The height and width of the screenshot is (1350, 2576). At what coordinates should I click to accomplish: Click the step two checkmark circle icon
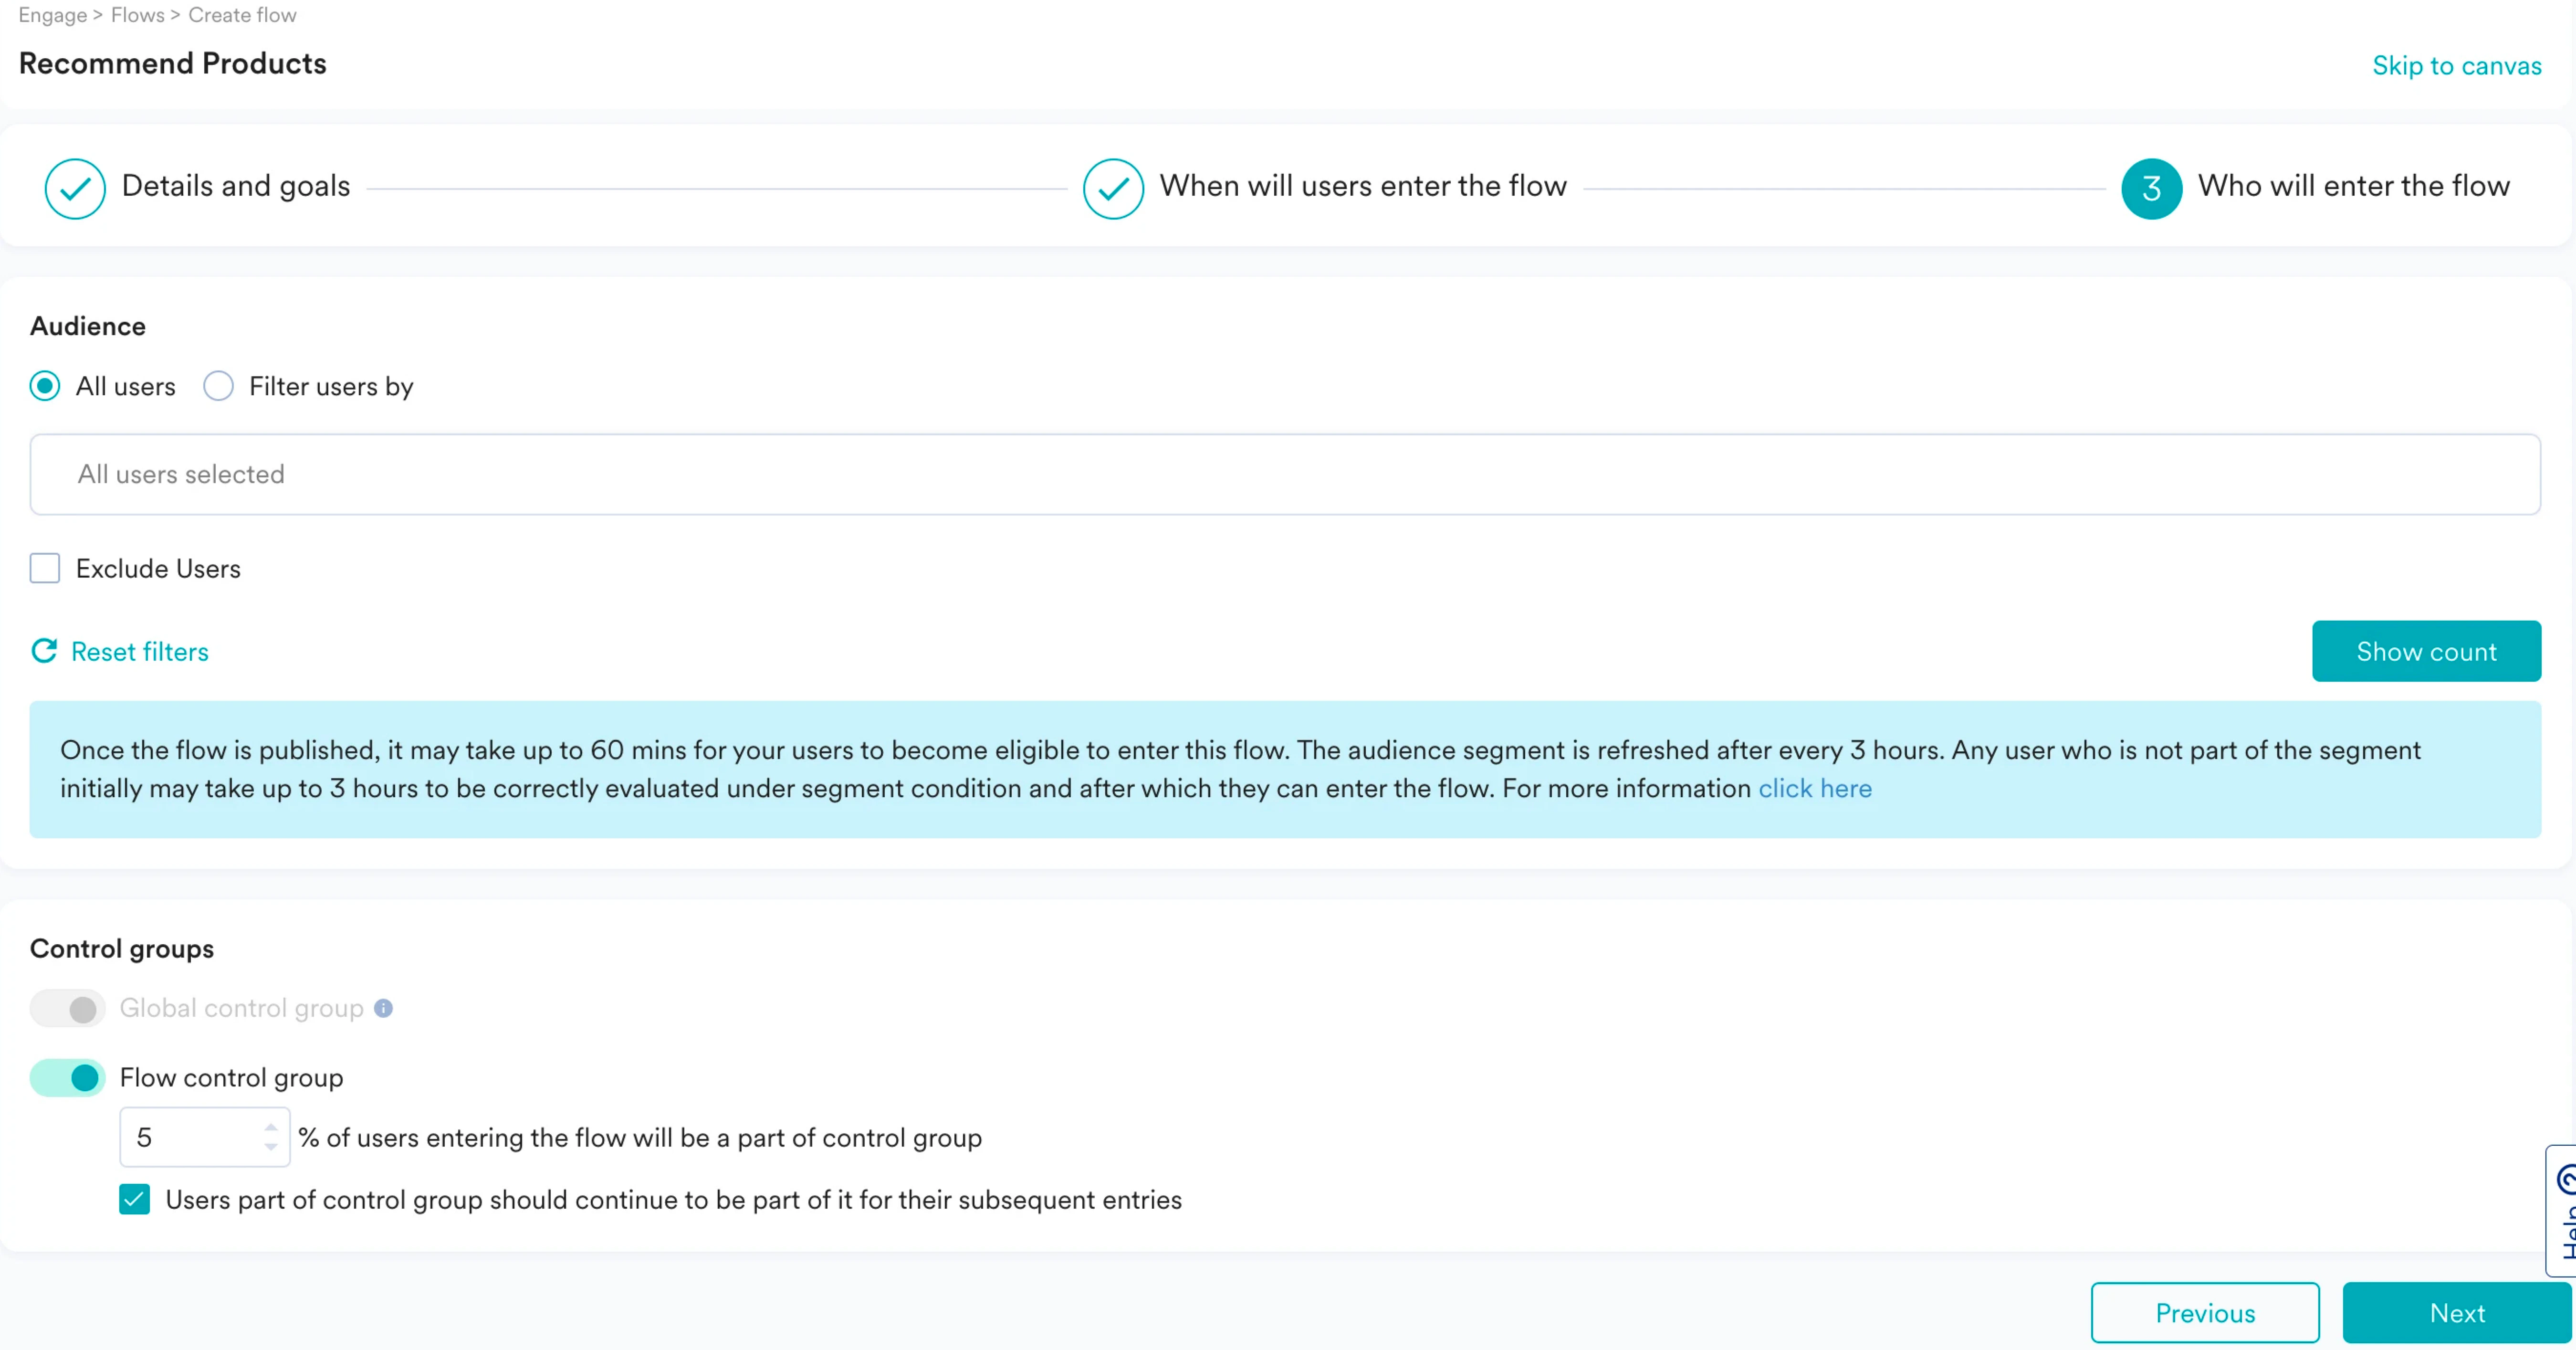(x=1113, y=188)
